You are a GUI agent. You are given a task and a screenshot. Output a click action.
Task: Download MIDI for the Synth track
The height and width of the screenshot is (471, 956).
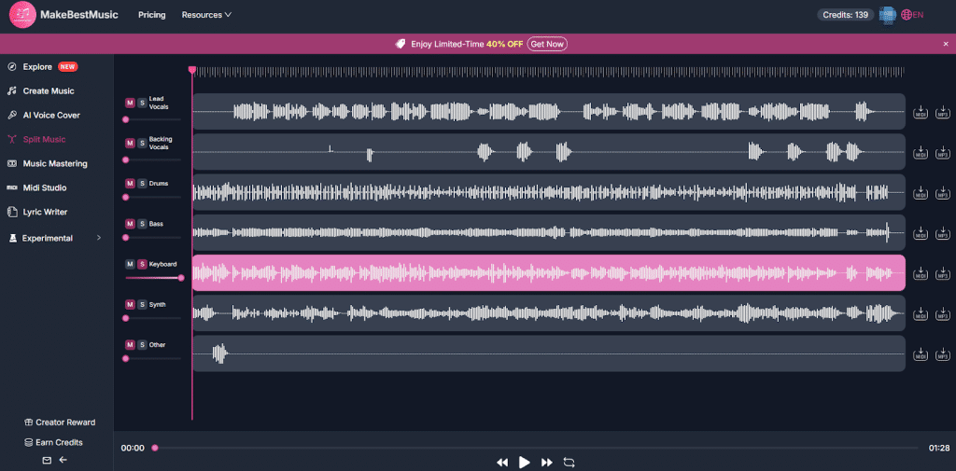(921, 313)
